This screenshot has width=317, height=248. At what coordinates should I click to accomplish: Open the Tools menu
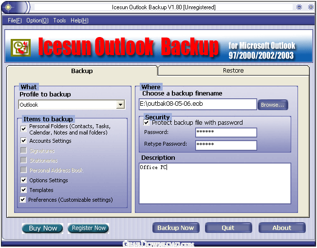pyautogui.click(x=59, y=20)
